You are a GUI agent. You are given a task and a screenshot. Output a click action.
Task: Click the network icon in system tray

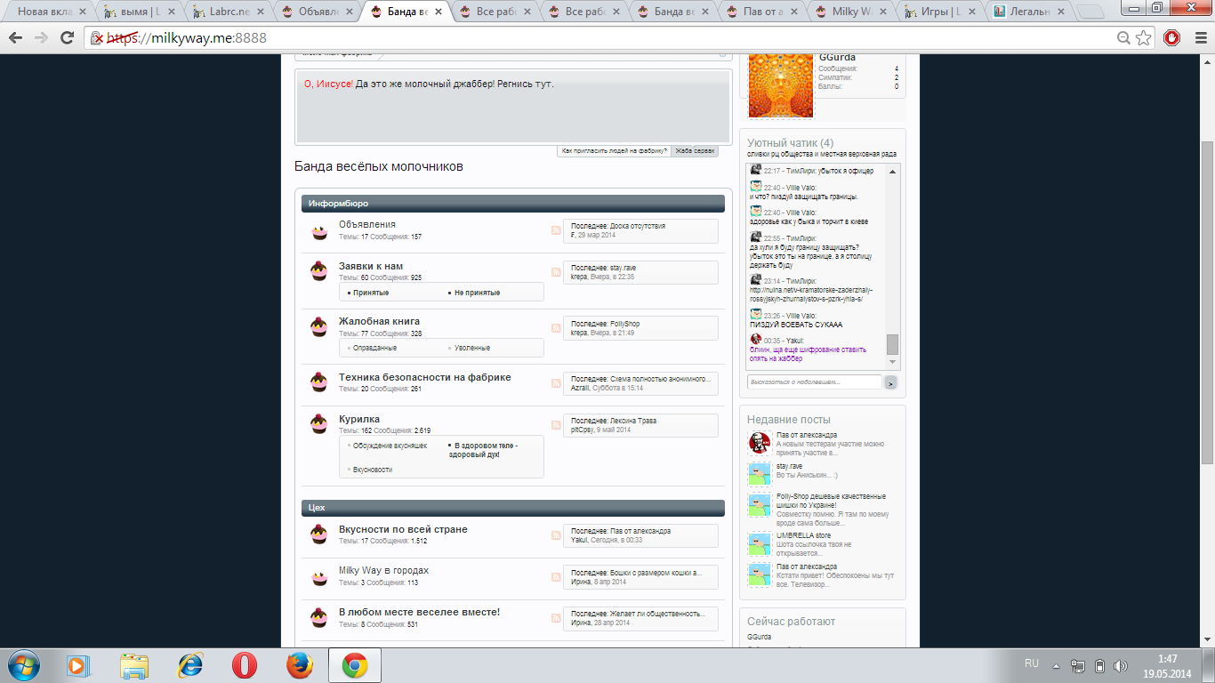1078,665
